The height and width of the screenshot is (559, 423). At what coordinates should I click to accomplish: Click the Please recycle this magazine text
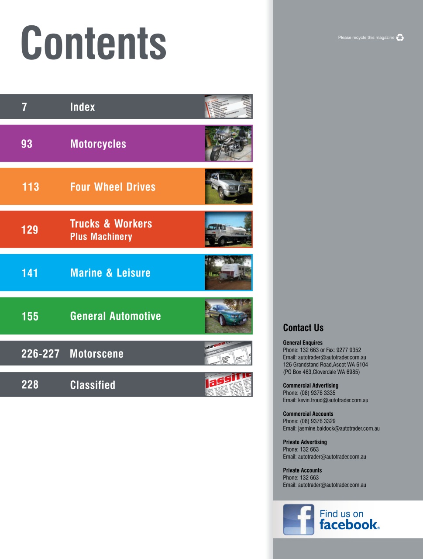tap(365, 38)
